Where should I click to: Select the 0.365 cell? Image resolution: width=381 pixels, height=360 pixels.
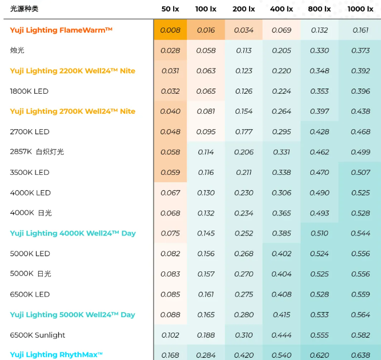click(x=282, y=213)
